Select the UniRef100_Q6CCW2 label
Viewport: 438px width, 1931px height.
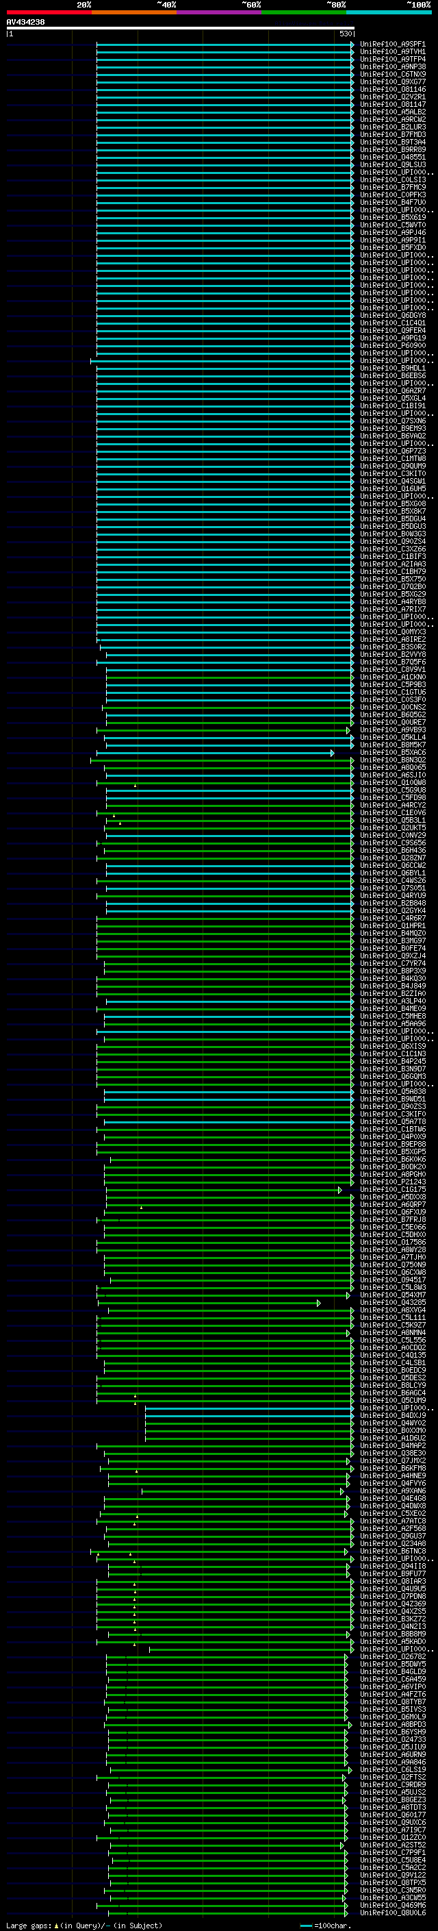(x=392, y=865)
